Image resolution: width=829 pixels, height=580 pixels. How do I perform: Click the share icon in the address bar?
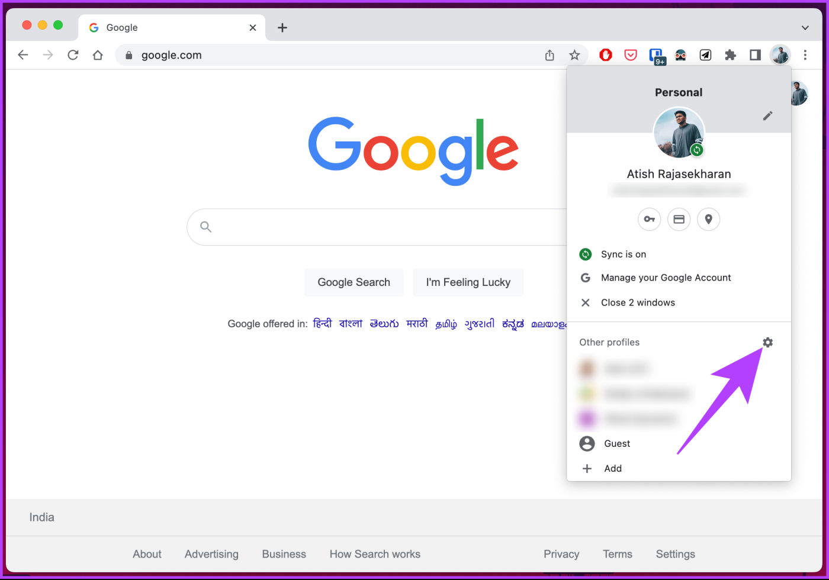click(x=550, y=54)
